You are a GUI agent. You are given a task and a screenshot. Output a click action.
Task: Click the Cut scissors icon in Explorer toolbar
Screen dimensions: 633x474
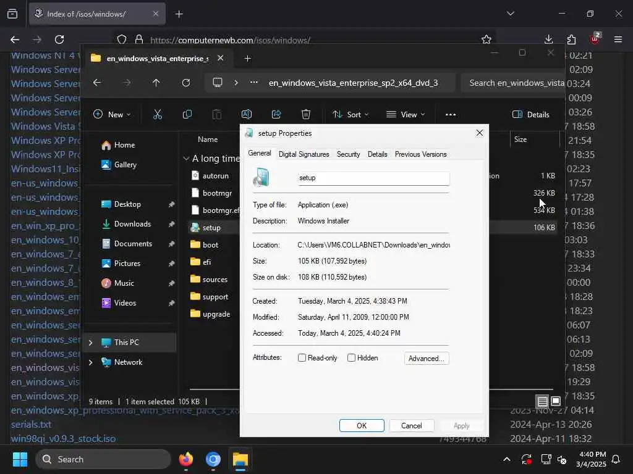point(158,114)
